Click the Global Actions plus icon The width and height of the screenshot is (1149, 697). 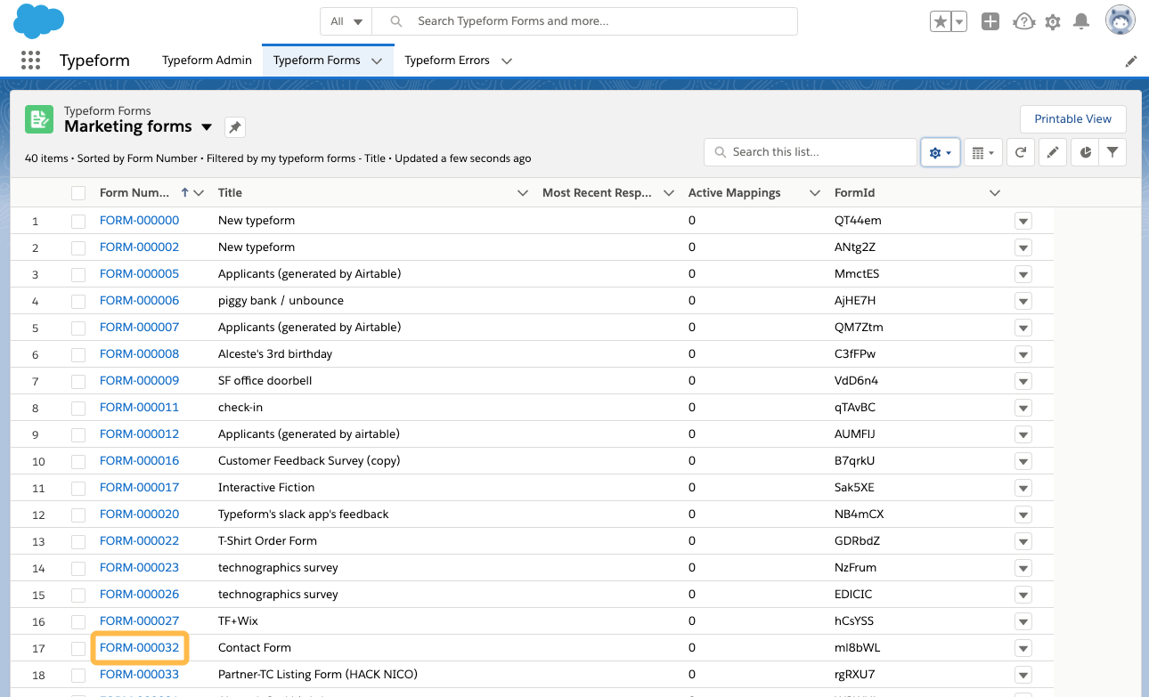click(990, 21)
